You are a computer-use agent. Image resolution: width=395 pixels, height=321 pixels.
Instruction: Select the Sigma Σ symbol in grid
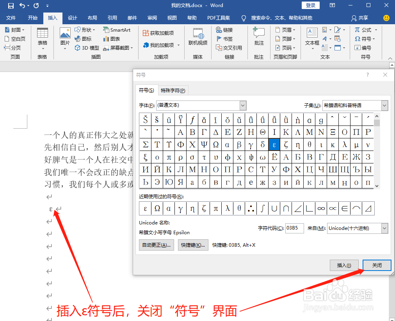click(145, 145)
